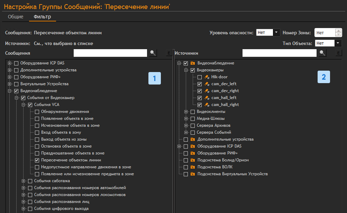Click the camera icon next to cam_hall_right
The image size is (347, 213).
[207, 105]
